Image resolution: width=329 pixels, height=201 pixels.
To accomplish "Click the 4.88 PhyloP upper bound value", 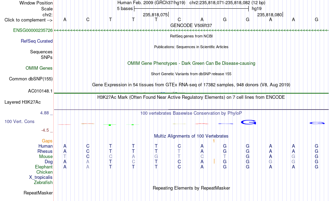I will click(44, 113).
